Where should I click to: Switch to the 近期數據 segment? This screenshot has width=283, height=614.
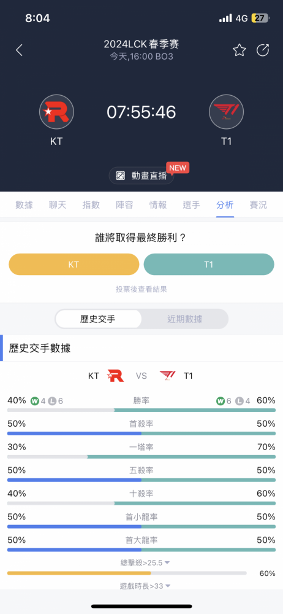(184, 319)
